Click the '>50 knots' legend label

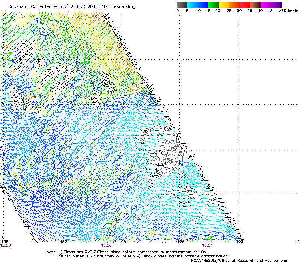288,11
